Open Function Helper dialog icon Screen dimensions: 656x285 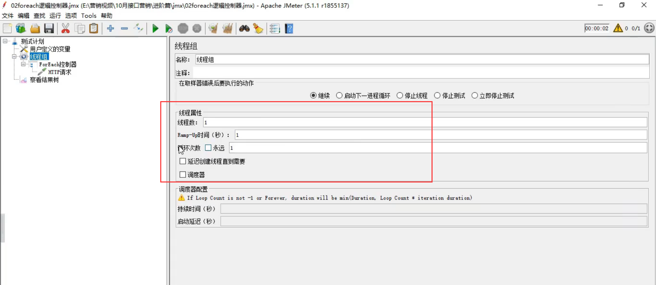(275, 28)
